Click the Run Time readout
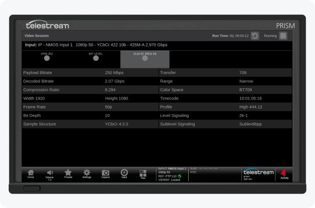 click(x=231, y=36)
